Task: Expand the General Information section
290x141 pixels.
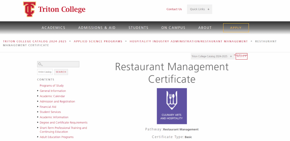Action: (38, 91)
